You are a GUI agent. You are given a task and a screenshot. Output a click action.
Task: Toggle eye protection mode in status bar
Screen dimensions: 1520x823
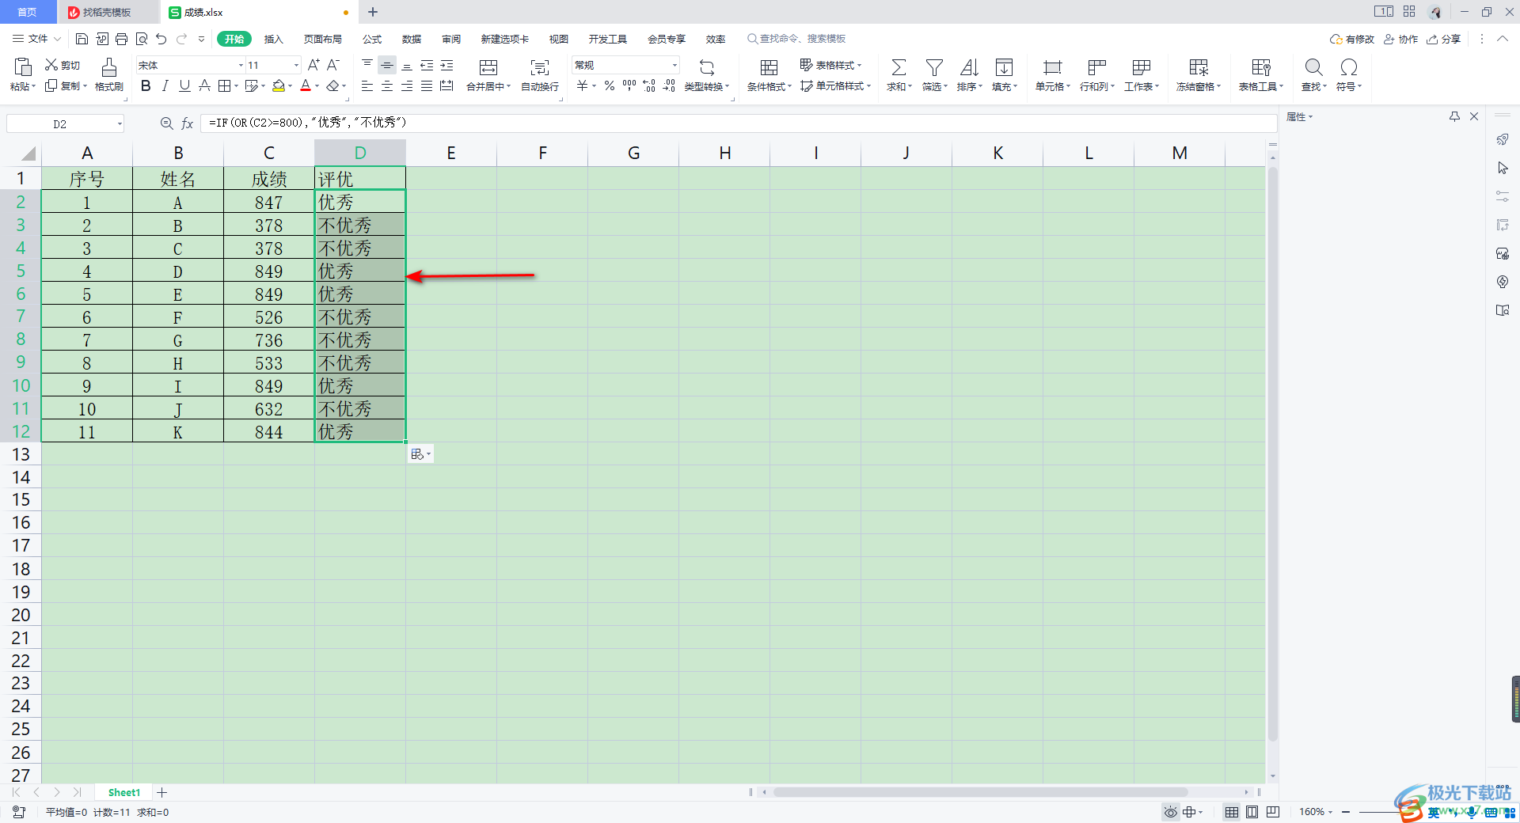point(1170,812)
